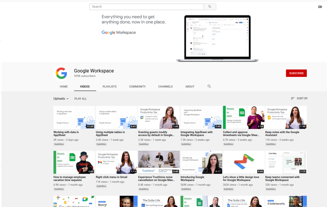Image resolution: width=327 pixels, height=207 pixels.
Task: Click title 'How to manage employee vacation time requests'
Action: coord(69,179)
